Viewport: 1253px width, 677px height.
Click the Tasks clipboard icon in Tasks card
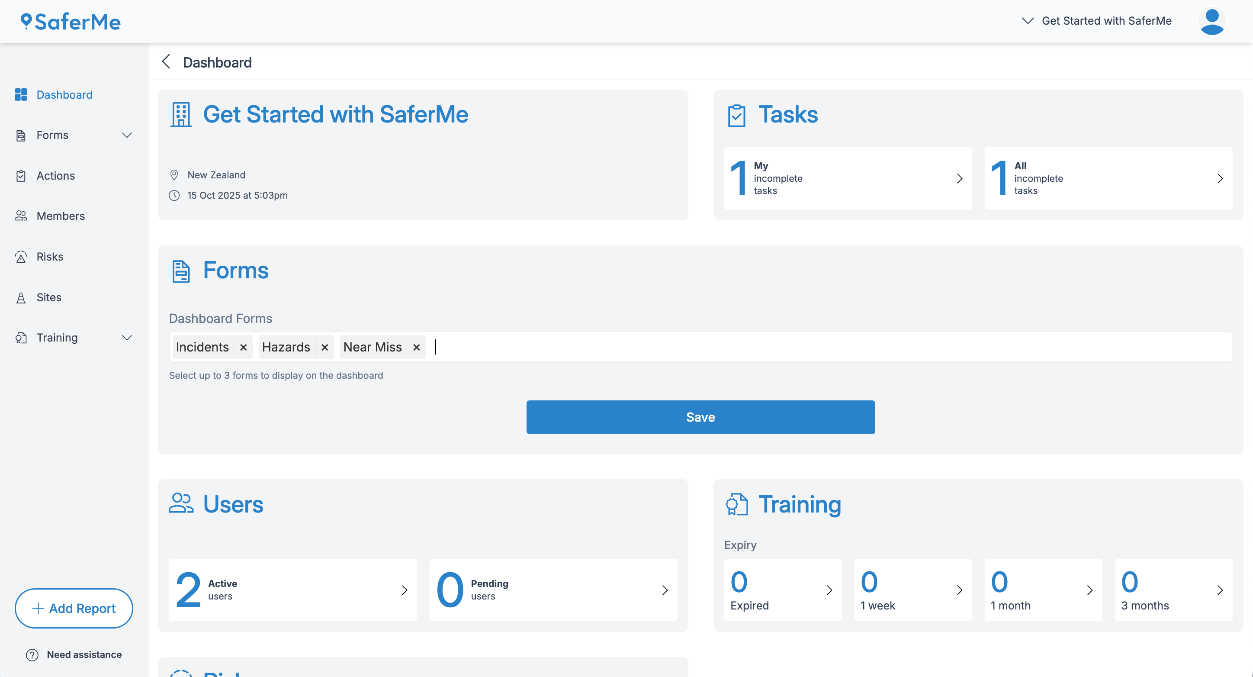736,115
